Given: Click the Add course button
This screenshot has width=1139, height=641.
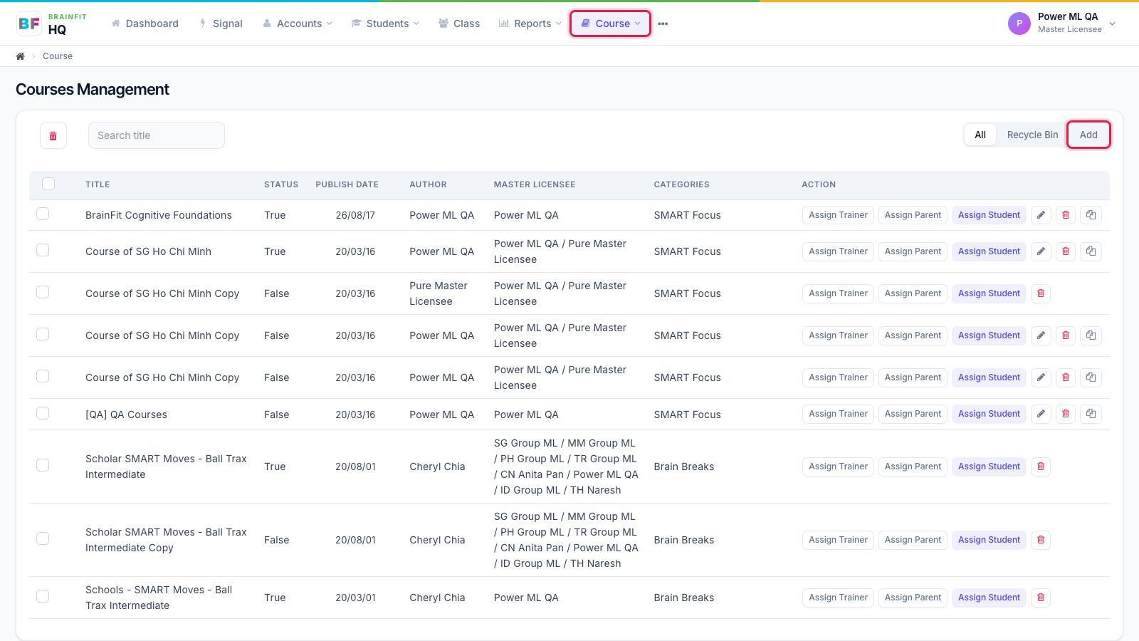Looking at the screenshot, I should click(1088, 135).
